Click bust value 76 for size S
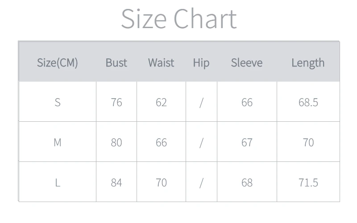357x223 pixels. coord(116,102)
